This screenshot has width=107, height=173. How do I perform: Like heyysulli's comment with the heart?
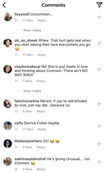(99, 17)
